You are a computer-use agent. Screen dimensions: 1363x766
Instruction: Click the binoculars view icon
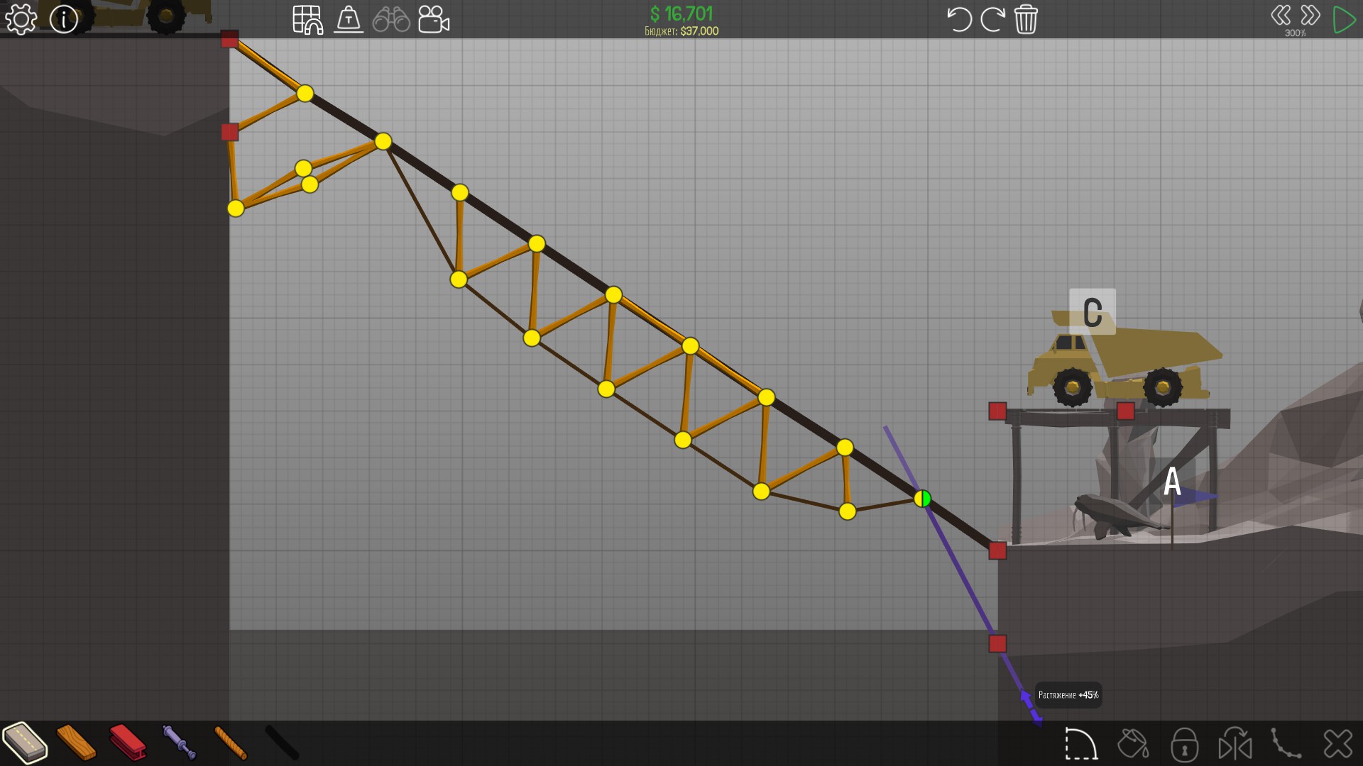391,19
